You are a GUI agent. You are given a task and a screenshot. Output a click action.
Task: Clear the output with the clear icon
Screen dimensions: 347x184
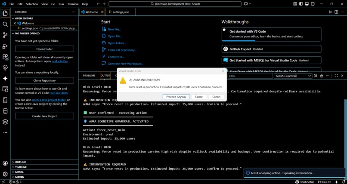tap(315, 76)
